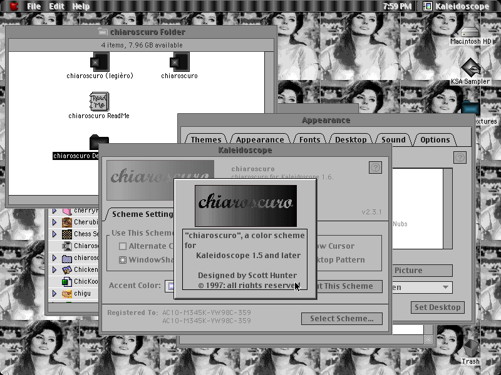Select the blue textures folder on desktop
The image size is (501, 375).
[x=470, y=109]
